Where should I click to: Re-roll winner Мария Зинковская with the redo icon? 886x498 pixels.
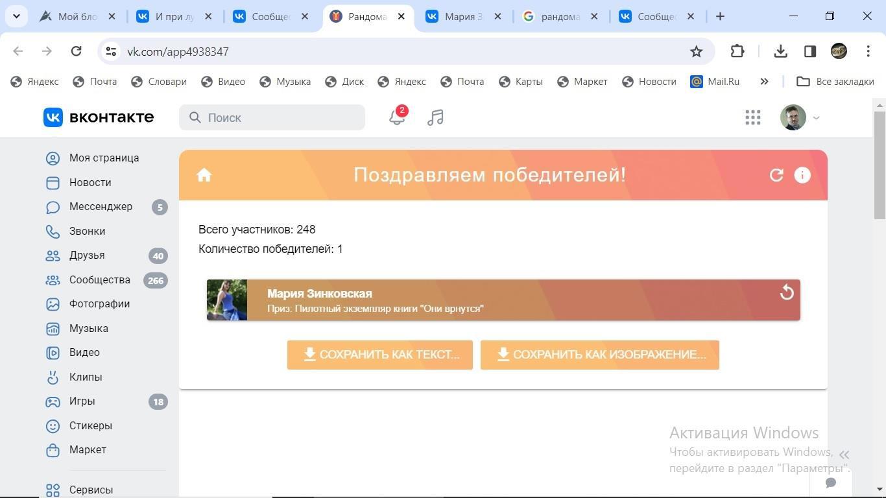(787, 292)
